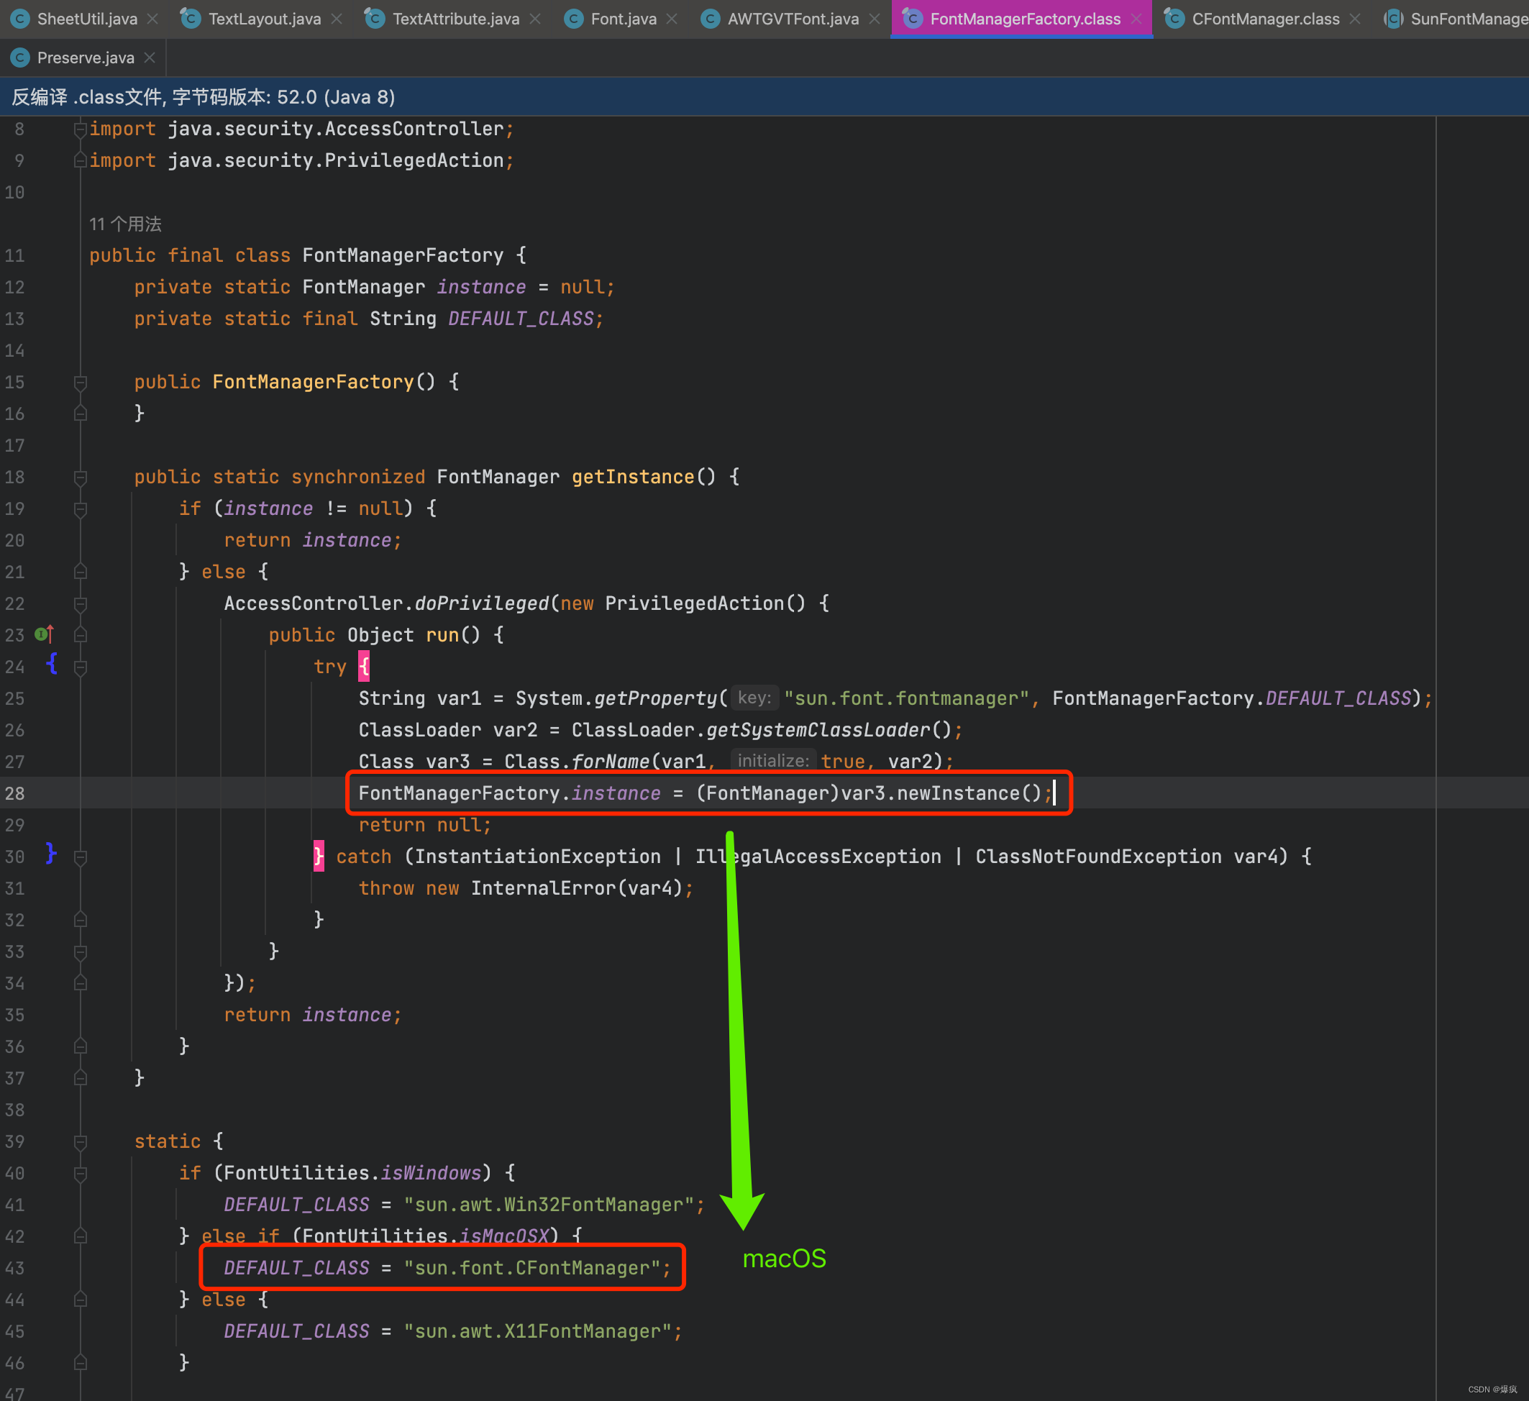Open the CFontManager.class tab
1529x1401 pixels.
[x=1265, y=19]
